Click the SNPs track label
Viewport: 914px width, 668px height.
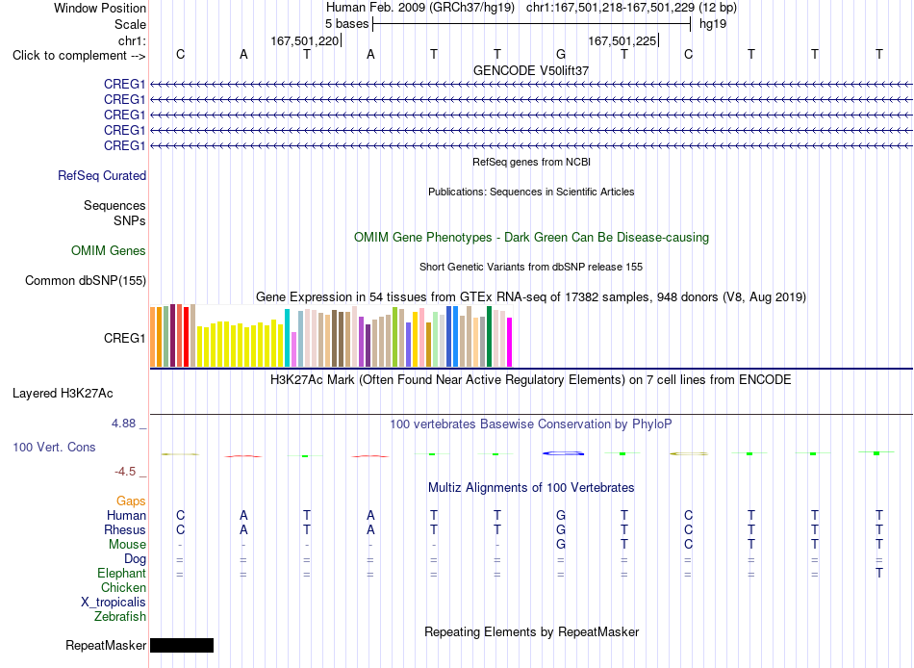point(130,221)
